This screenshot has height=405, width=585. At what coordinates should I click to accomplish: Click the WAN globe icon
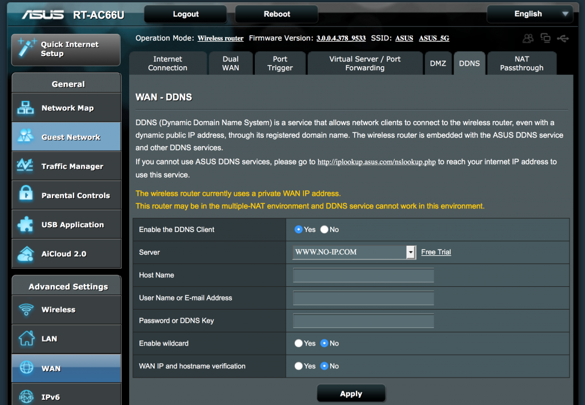[26, 367]
